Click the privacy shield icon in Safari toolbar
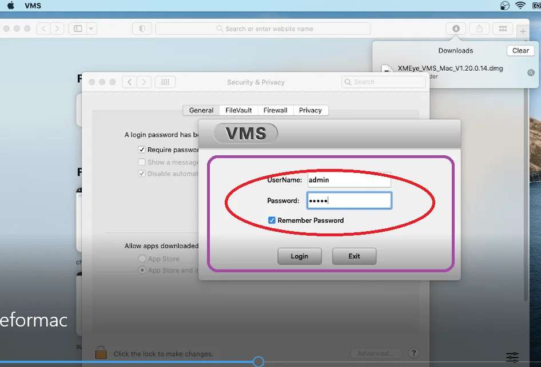The height and width of the screenshot is (367, 541). pyautogui.click(x=141, y=28)
